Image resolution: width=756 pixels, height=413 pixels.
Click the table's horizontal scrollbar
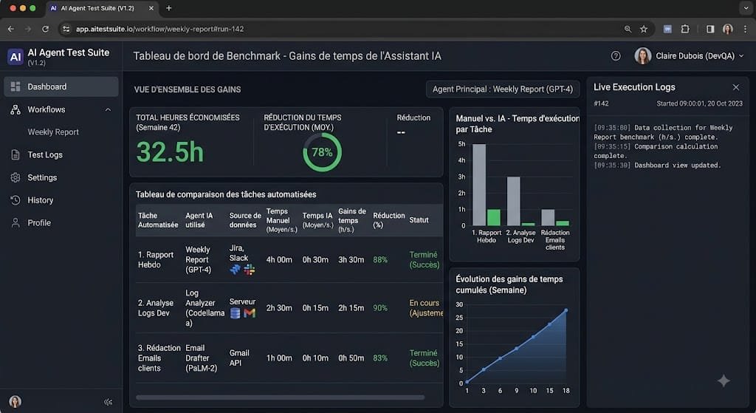280,397
